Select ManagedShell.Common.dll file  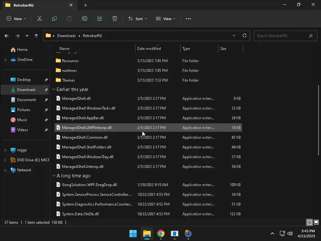(148, 137)
